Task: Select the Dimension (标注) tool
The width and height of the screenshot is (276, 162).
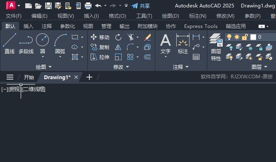Action: [183, 44]
